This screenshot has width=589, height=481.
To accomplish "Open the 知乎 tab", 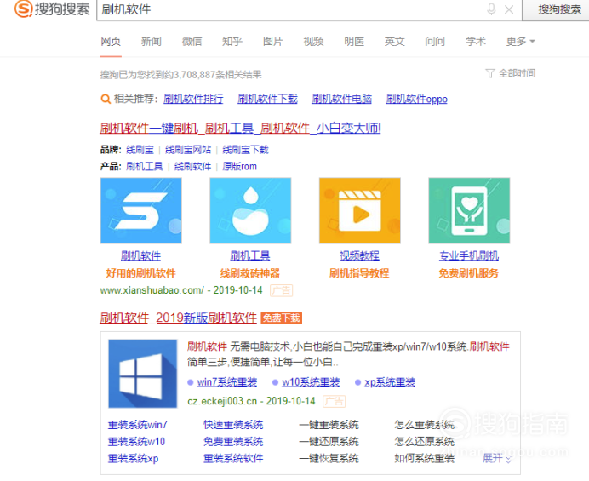I will (232, 41).
